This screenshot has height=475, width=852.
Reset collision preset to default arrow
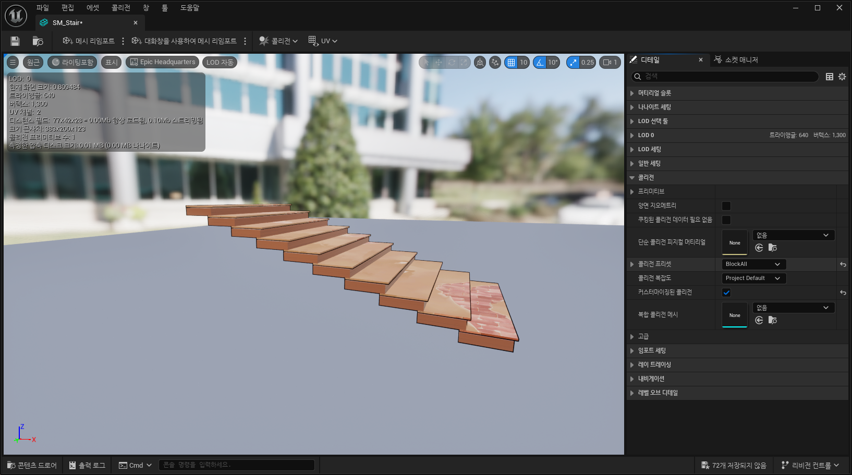[x=843, y=265]
